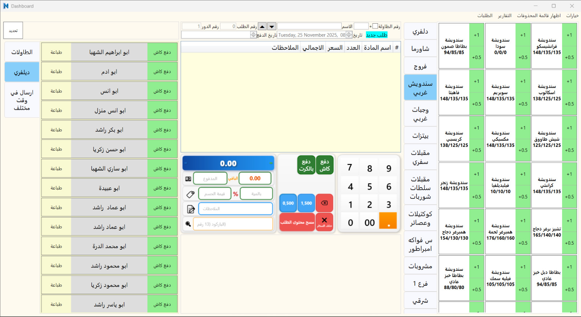581x317 pixels.
Task: Click the الاسم customer name field
Action: click(x=309, y=26)
